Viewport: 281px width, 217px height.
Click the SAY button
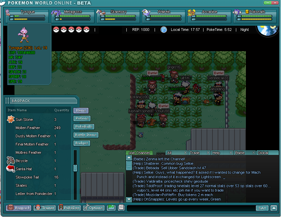coord(262,208)
